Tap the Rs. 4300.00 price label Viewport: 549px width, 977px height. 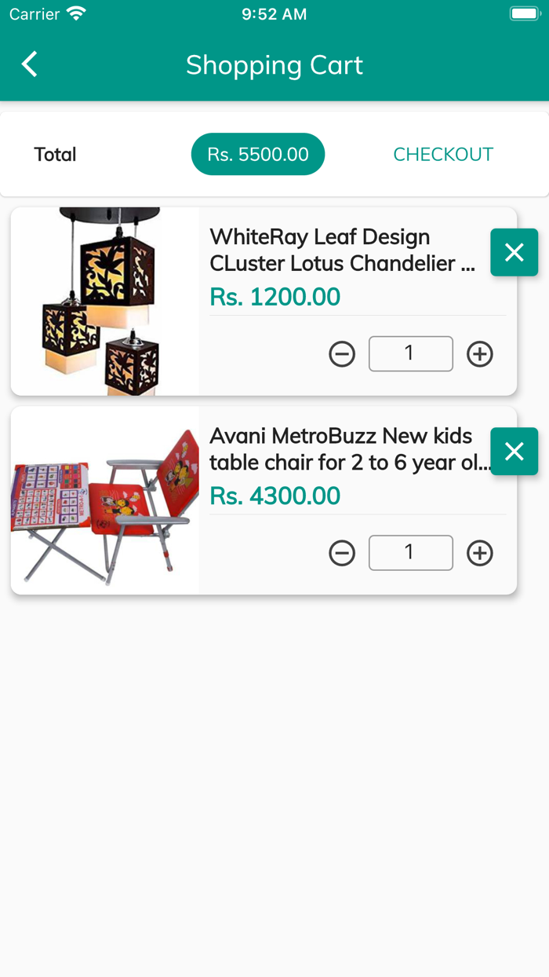tap(274, 496)
